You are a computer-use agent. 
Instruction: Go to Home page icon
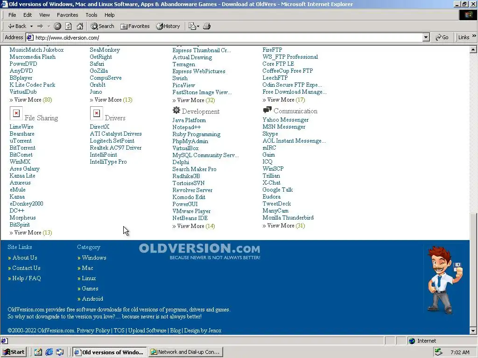click(80, 26)
